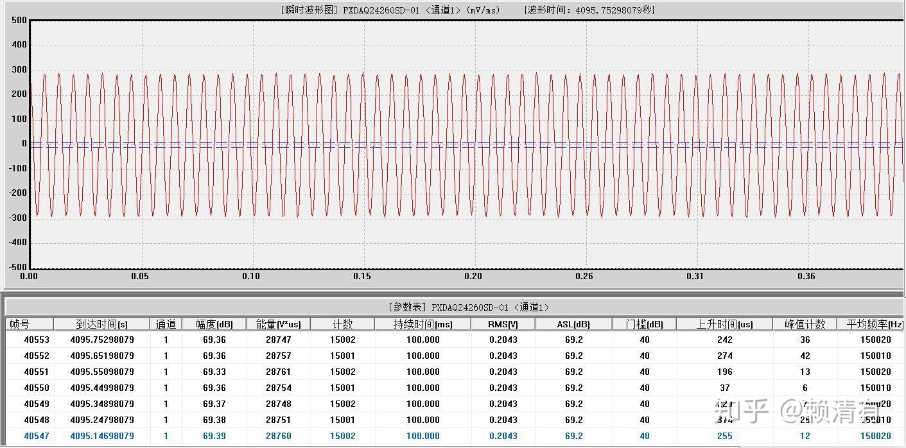This screenshot has width=906, height=448.
Task: Select row with arrival time 4095.44998079
Action: [455, 388]
